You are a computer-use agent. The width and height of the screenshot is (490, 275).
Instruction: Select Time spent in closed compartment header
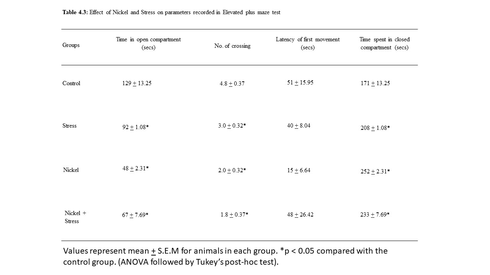click(384, 44)
